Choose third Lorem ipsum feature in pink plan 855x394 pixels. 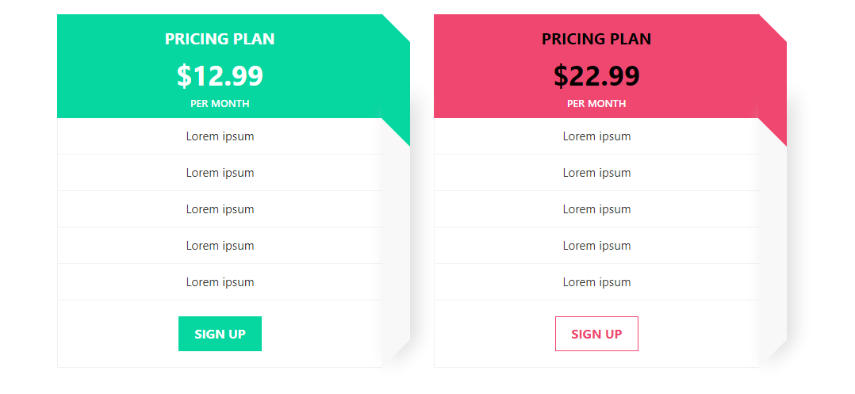coord(596,209)
